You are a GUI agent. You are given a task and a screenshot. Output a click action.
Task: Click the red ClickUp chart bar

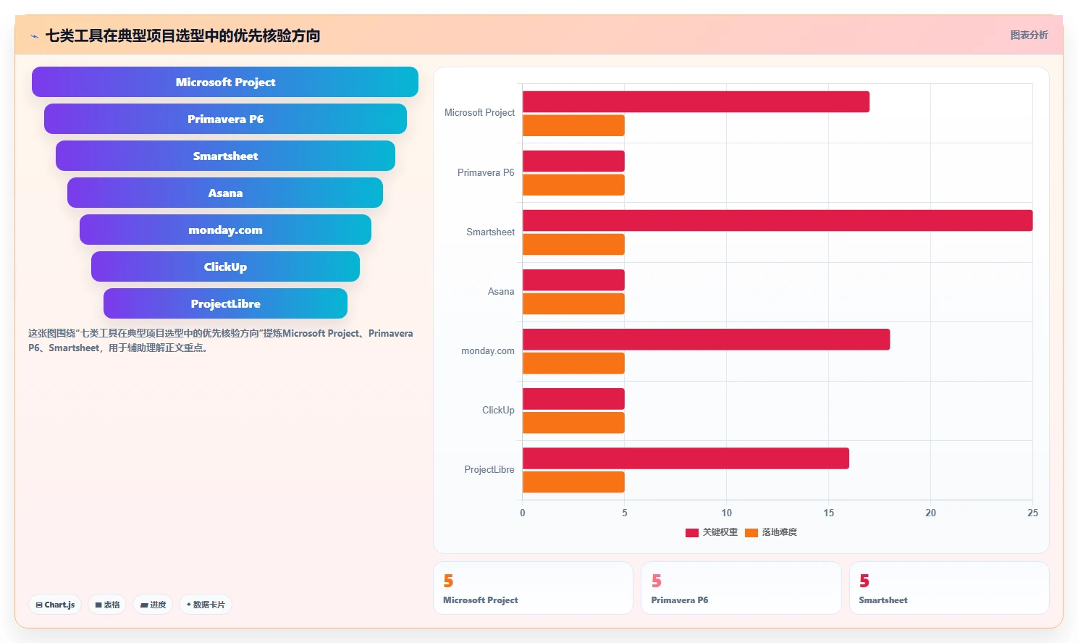pyautogui.click(x=573, y=399)
